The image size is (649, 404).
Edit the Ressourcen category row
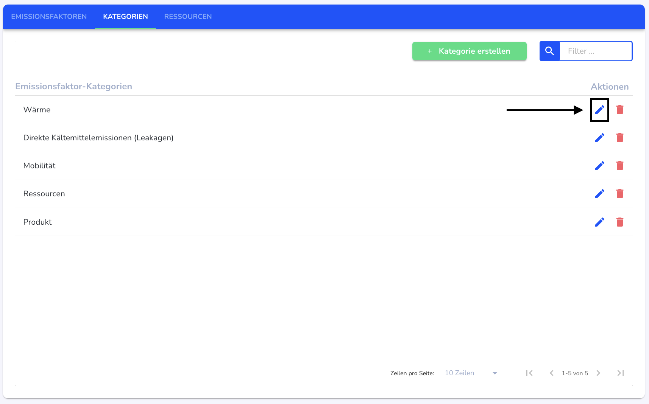point(599,194)
